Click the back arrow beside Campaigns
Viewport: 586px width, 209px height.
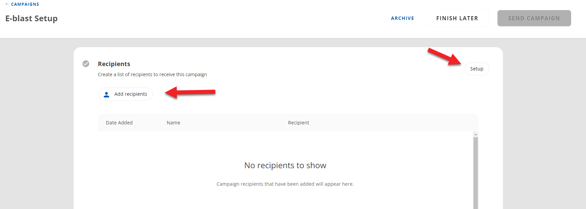pyautogui.click(x=7, y=4)
